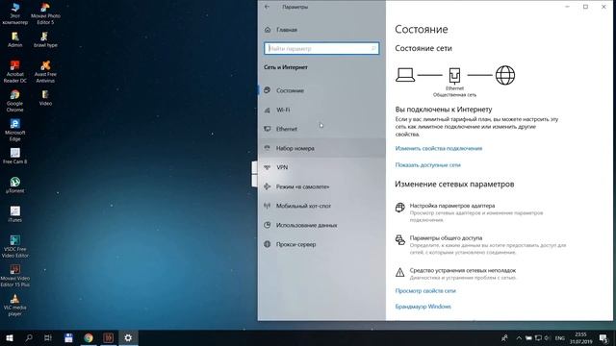This screenshot has height=346, width=616.
Task: Select VSDC Free Video Editor desktop icon
Action: click(x=15, y=246)
